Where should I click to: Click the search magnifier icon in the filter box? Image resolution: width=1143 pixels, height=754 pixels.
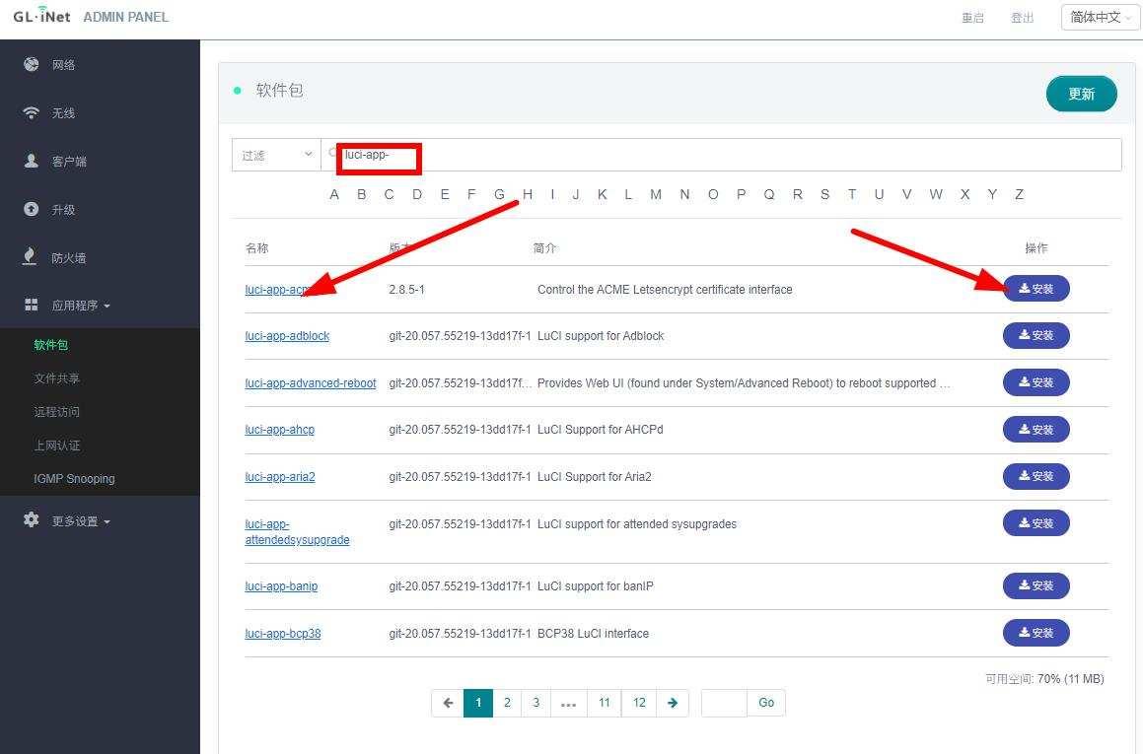coord(332,153)
